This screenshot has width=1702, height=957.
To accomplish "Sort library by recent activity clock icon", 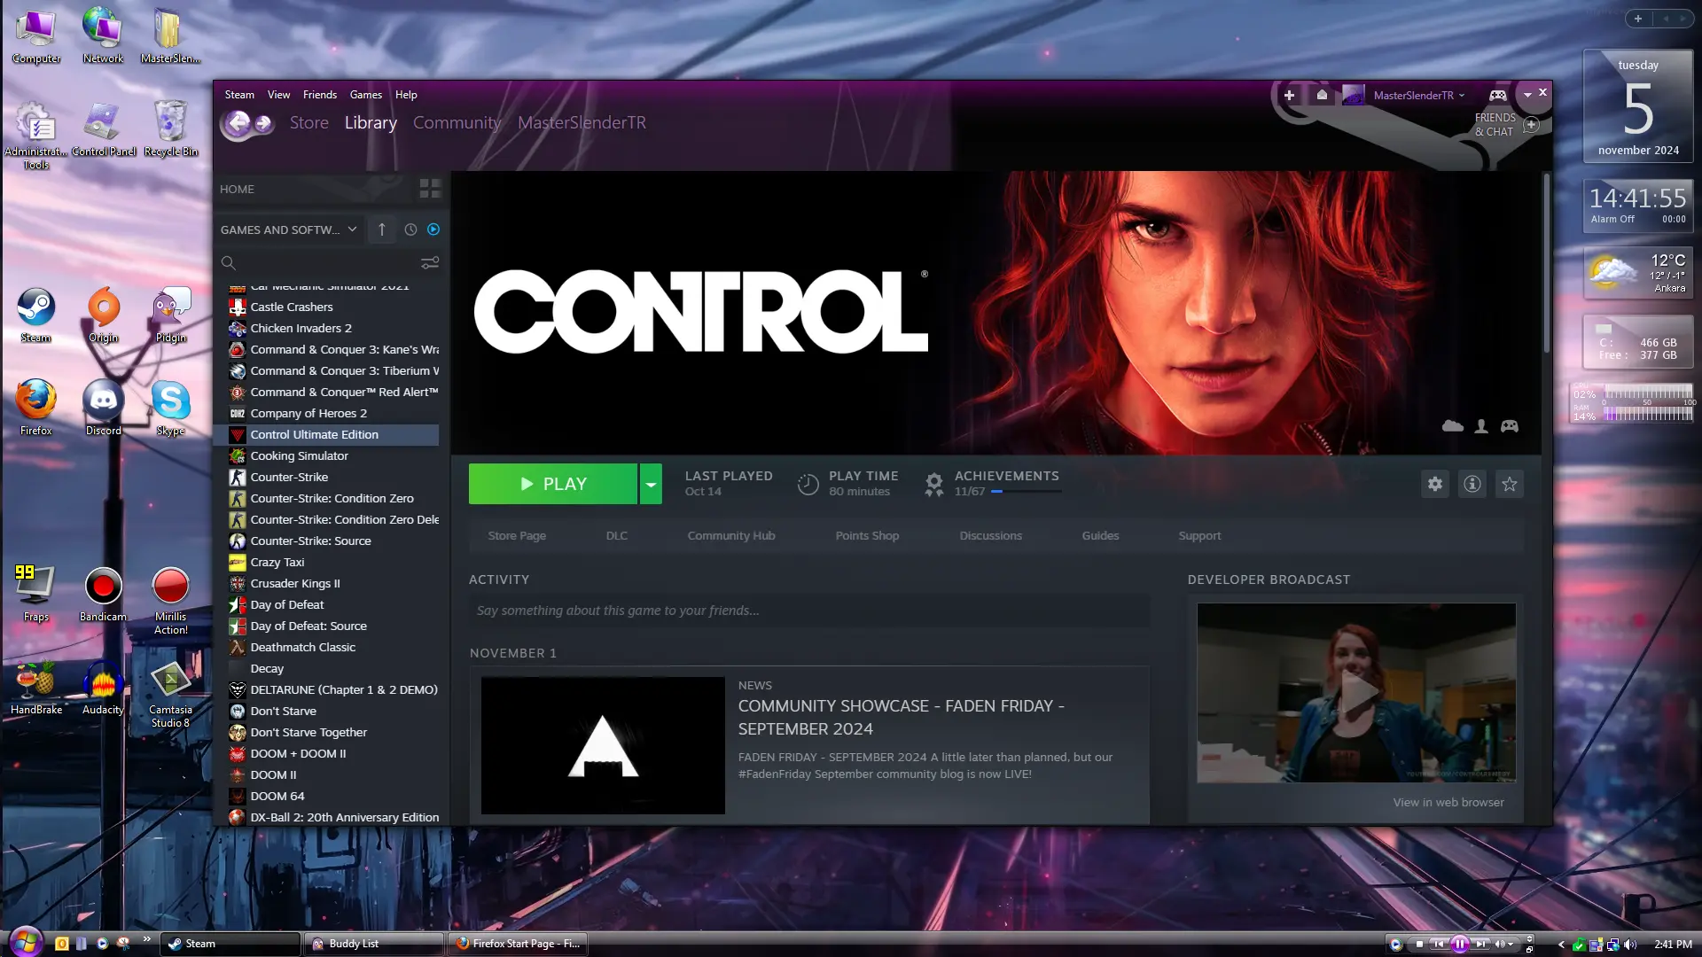I will 410,230.
